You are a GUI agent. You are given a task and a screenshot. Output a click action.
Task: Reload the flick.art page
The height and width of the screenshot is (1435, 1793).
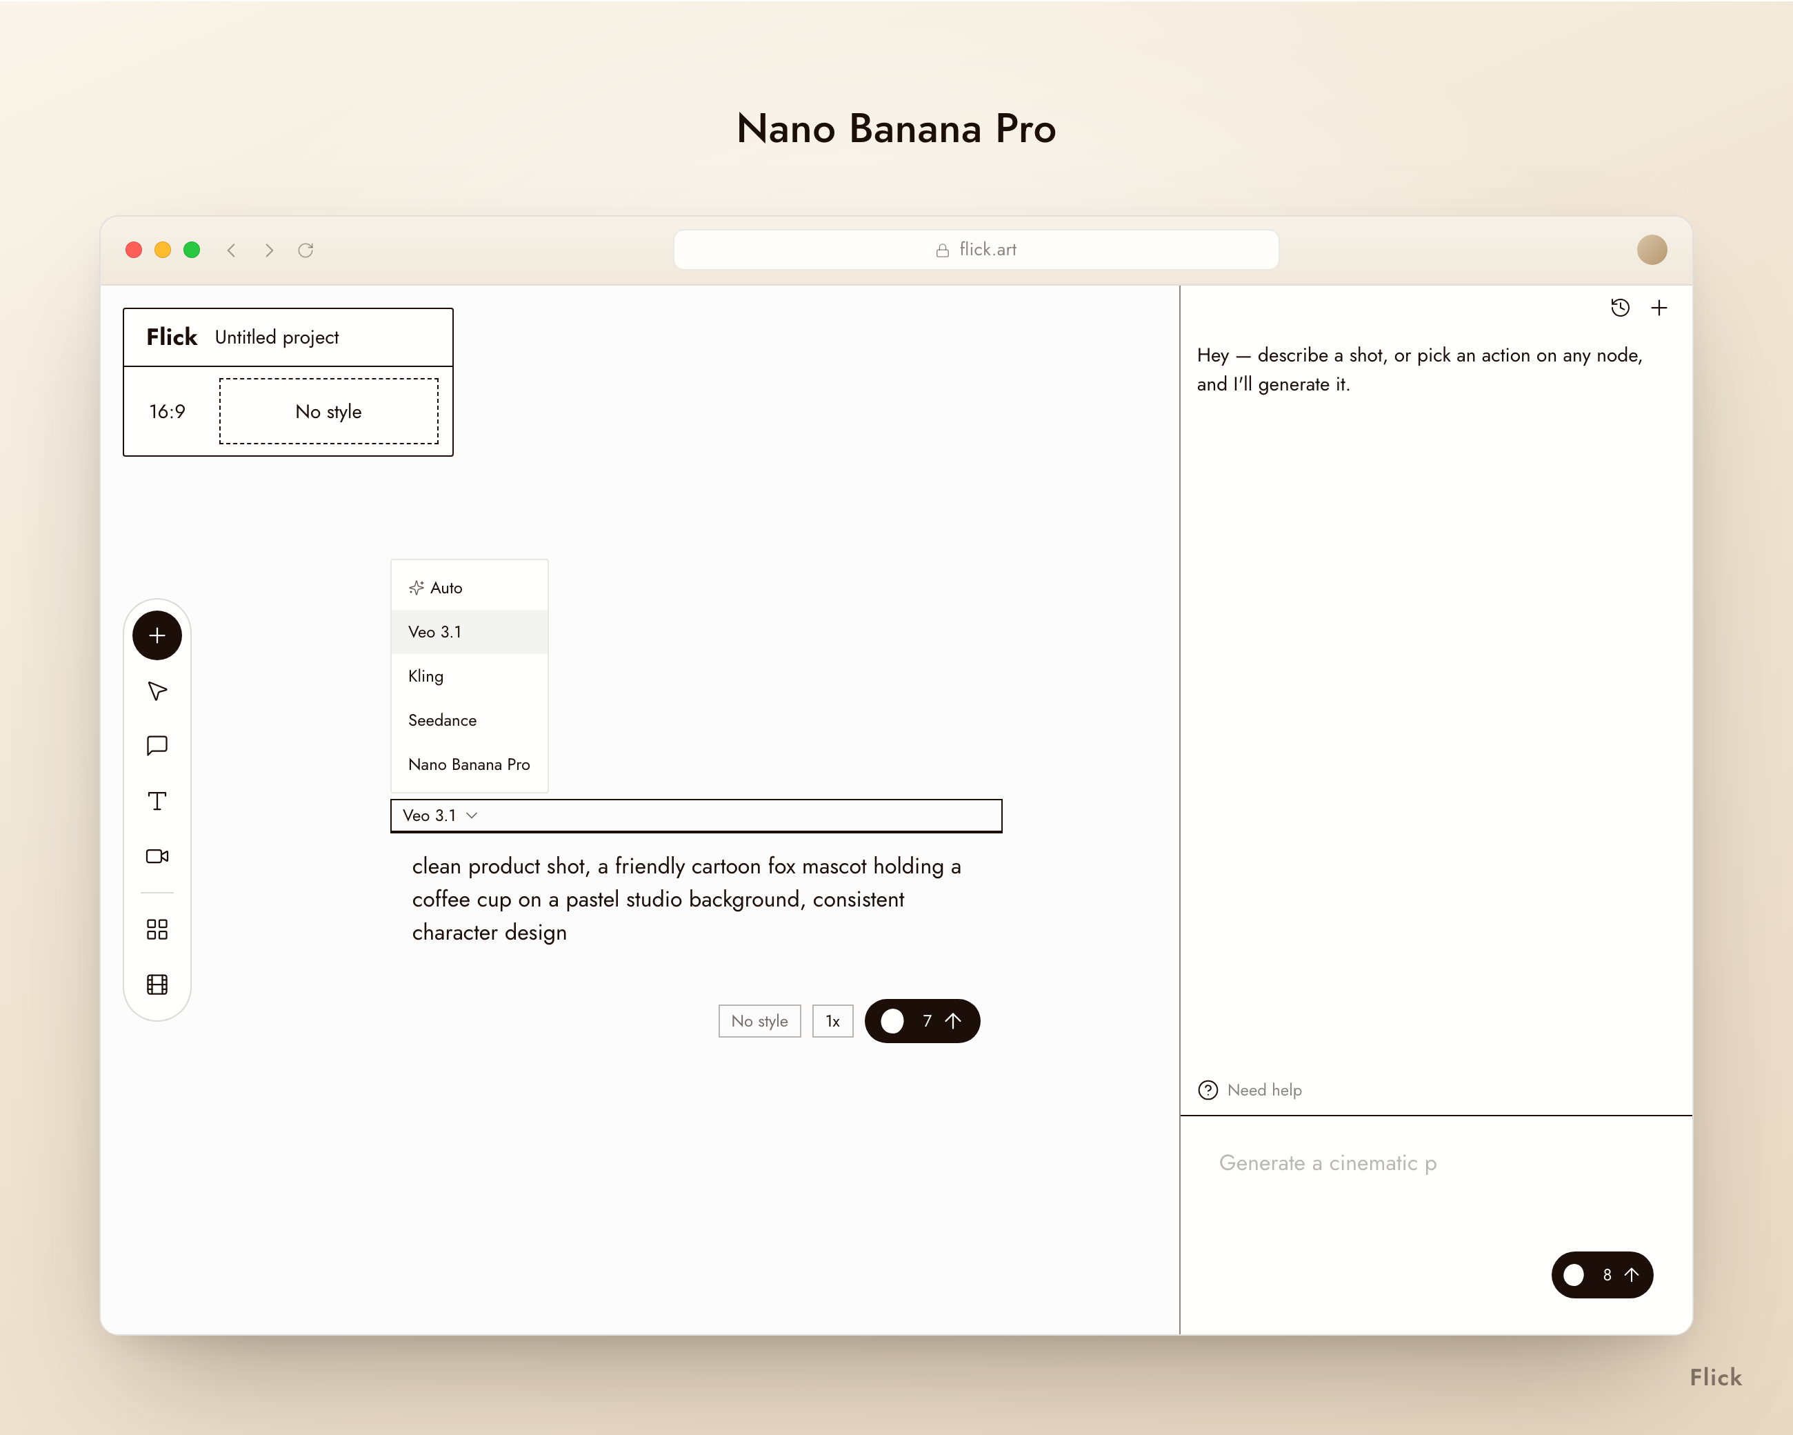[x=305, y=250]
